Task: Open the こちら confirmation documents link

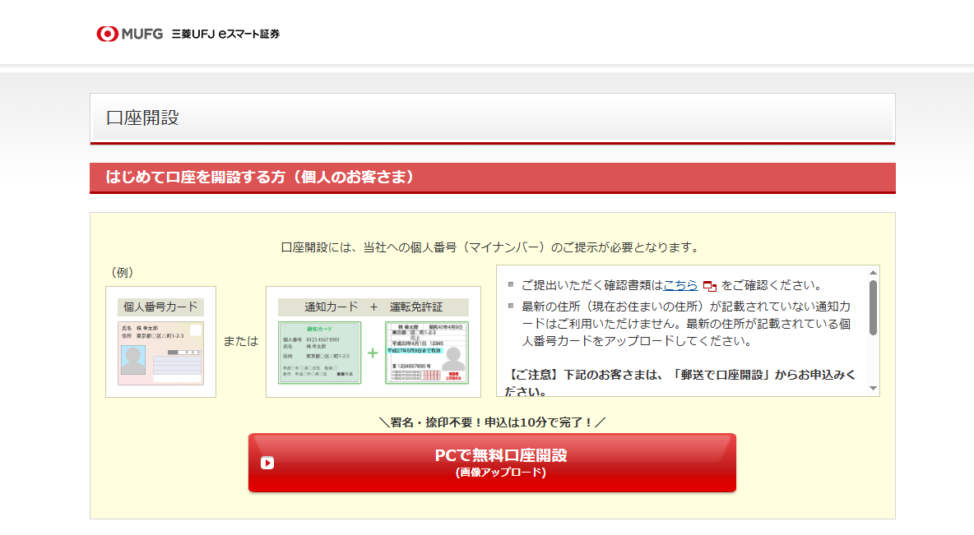Action: tap(680, 285)
